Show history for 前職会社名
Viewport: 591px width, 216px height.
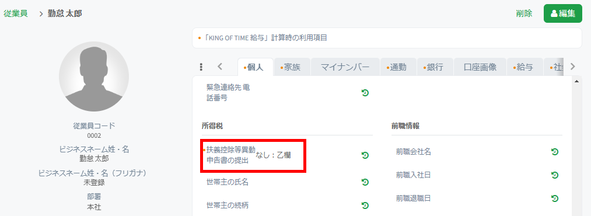[554, 152]
